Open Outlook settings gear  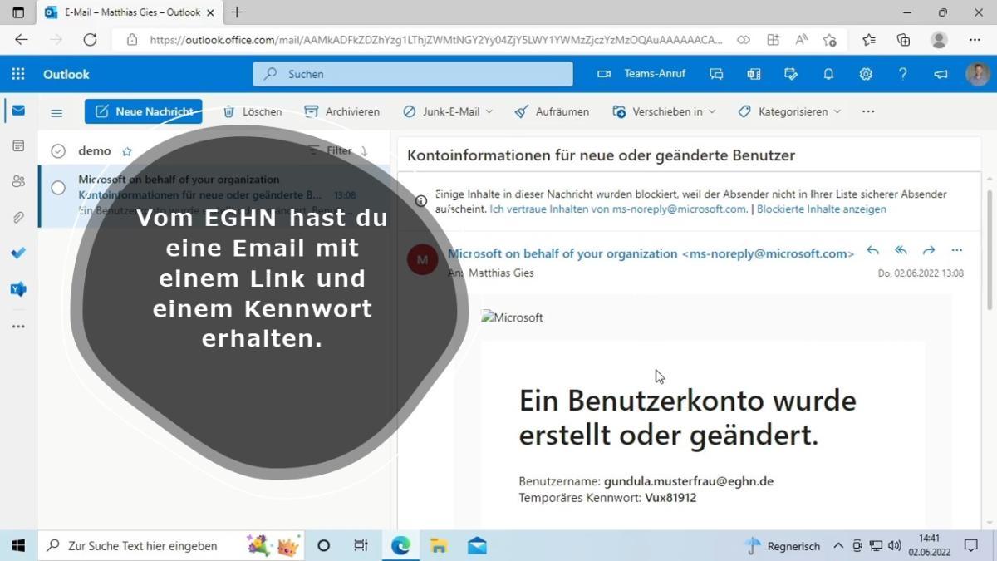pyautogui.click(x=866, y=74)
